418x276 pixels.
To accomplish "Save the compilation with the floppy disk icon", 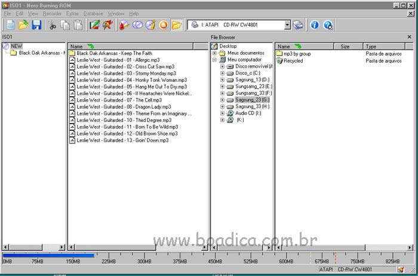I will coord(36,25).
